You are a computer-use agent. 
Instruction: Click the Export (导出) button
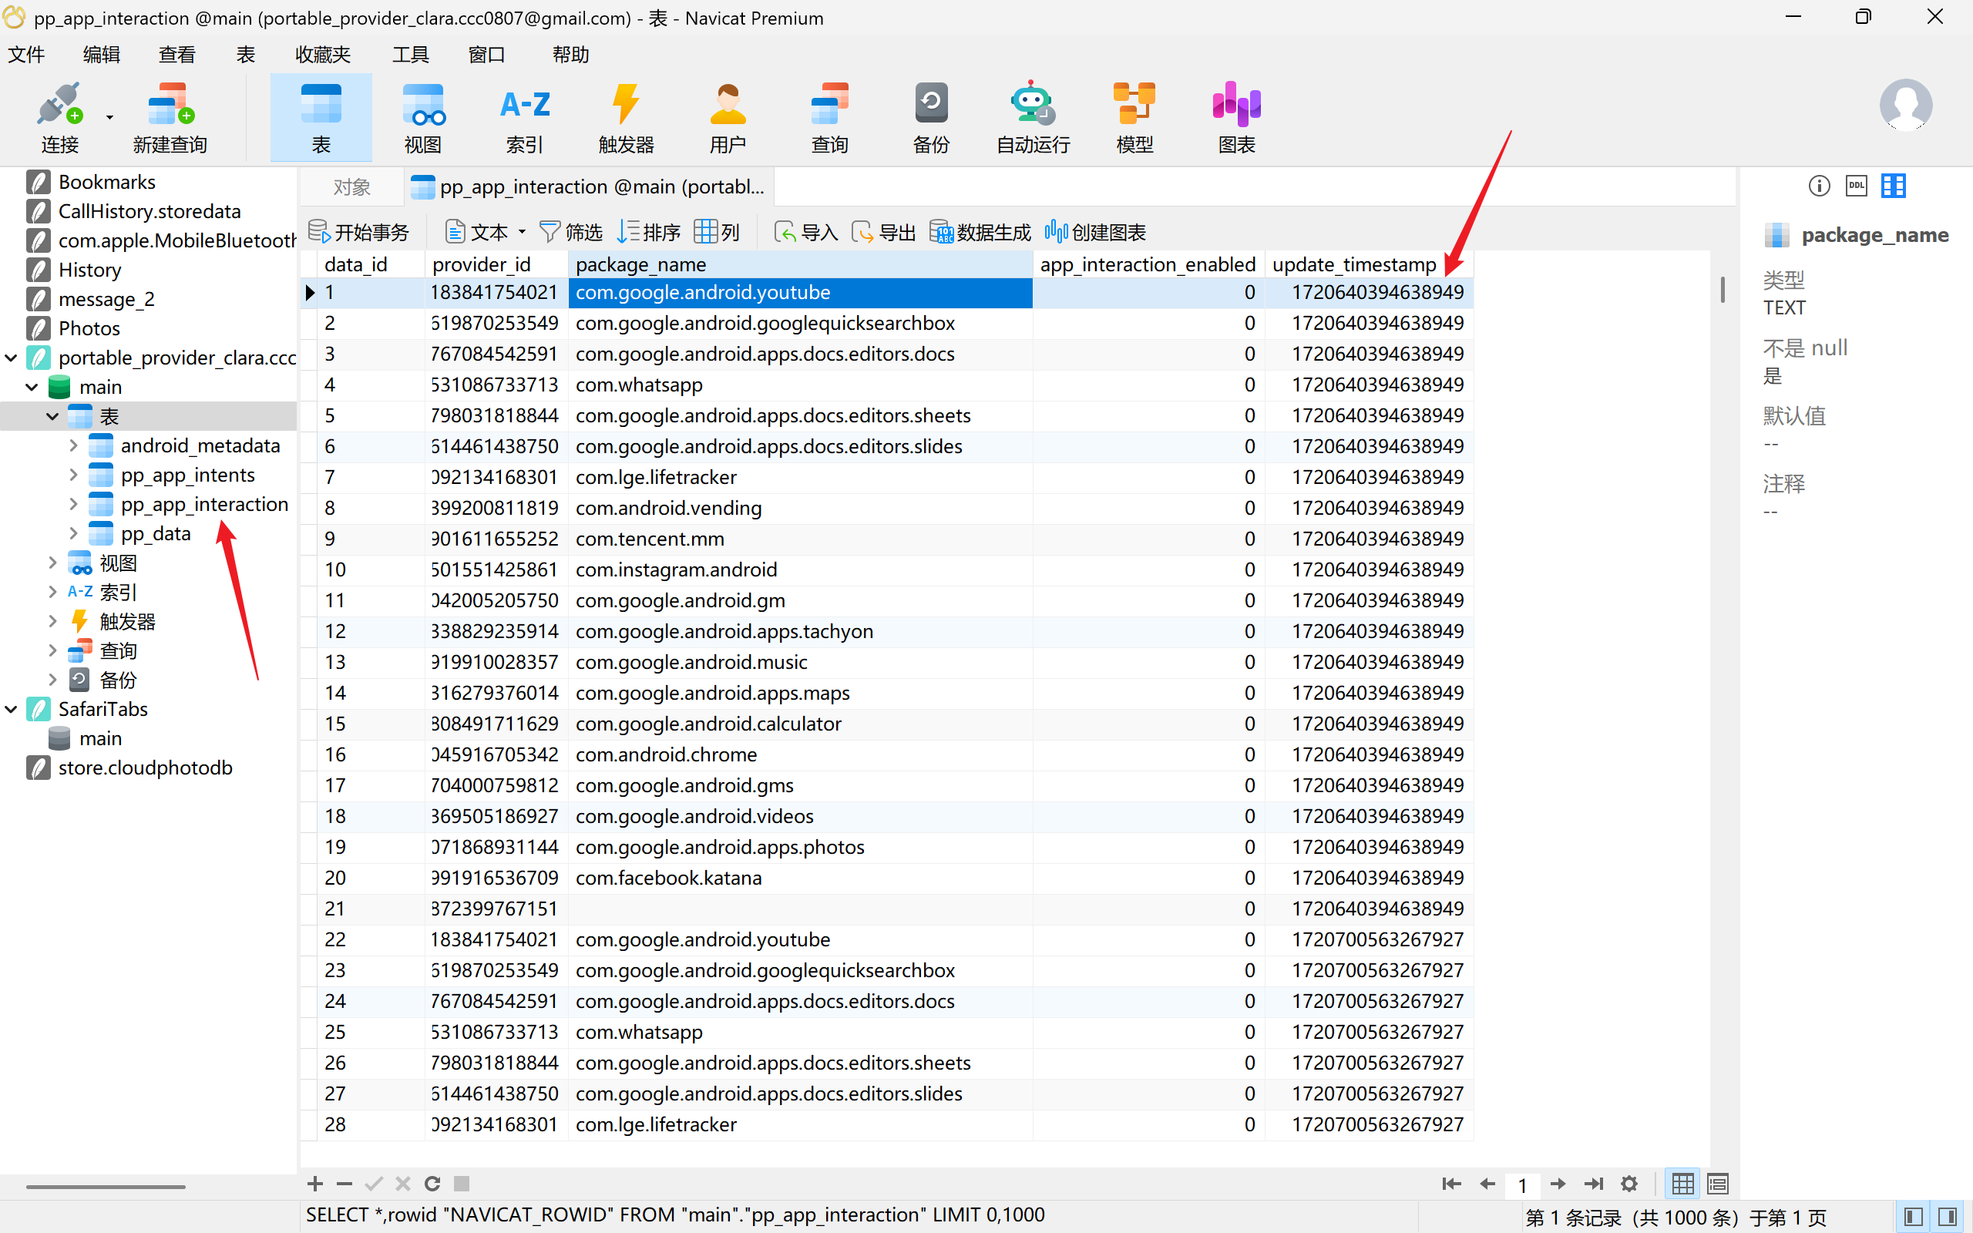click(884, 233)
